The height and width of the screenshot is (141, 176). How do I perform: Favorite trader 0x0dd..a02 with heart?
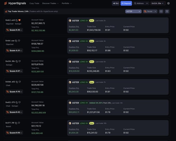20,82
